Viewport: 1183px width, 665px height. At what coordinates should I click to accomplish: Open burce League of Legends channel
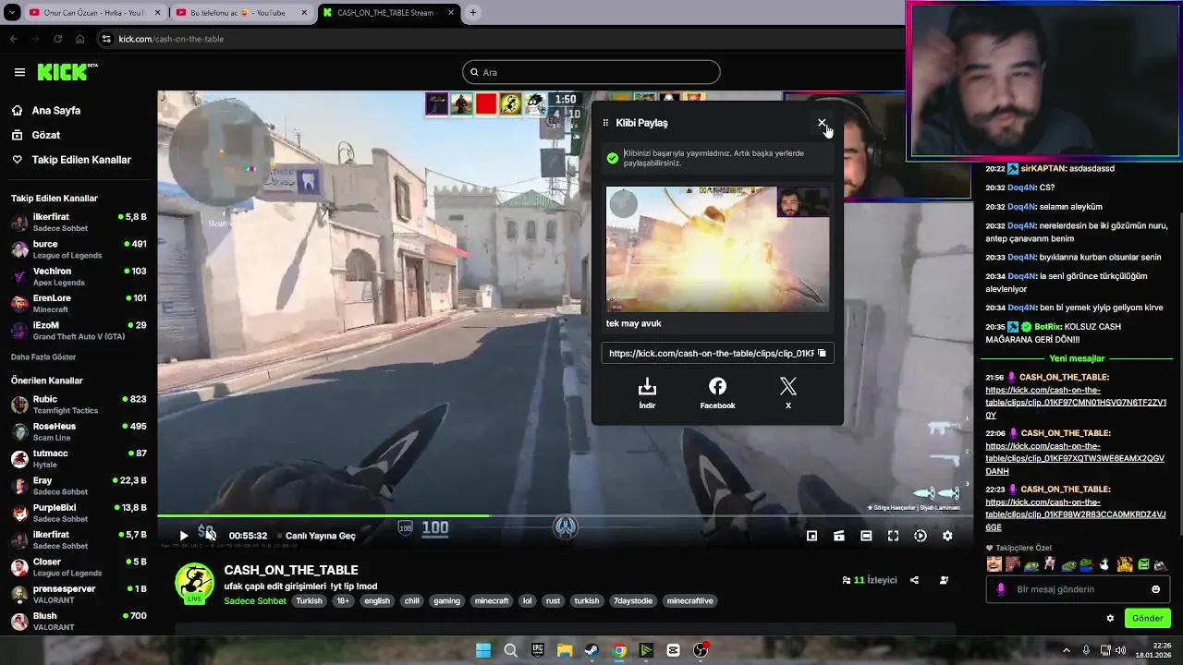pos(79,249)
